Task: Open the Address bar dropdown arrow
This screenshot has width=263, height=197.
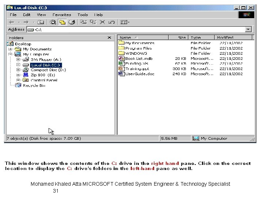Action: [248, 30]
